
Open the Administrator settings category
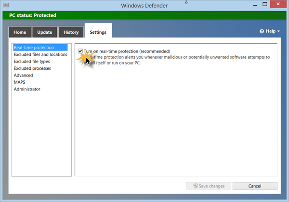(27, 89)
